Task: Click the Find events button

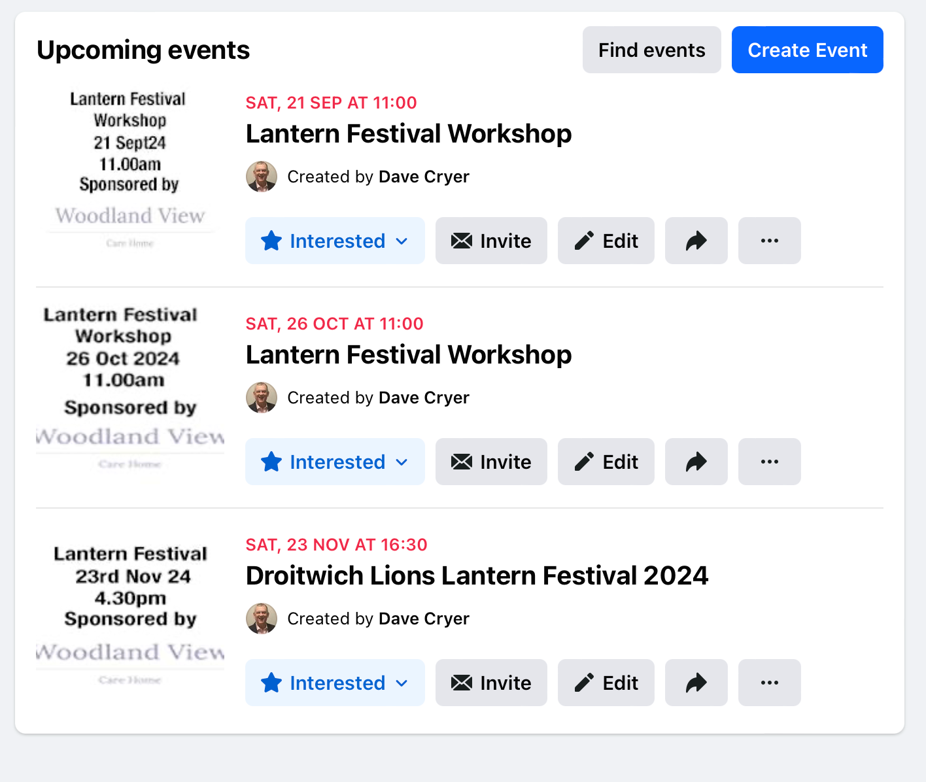Action: coord(651,50)
